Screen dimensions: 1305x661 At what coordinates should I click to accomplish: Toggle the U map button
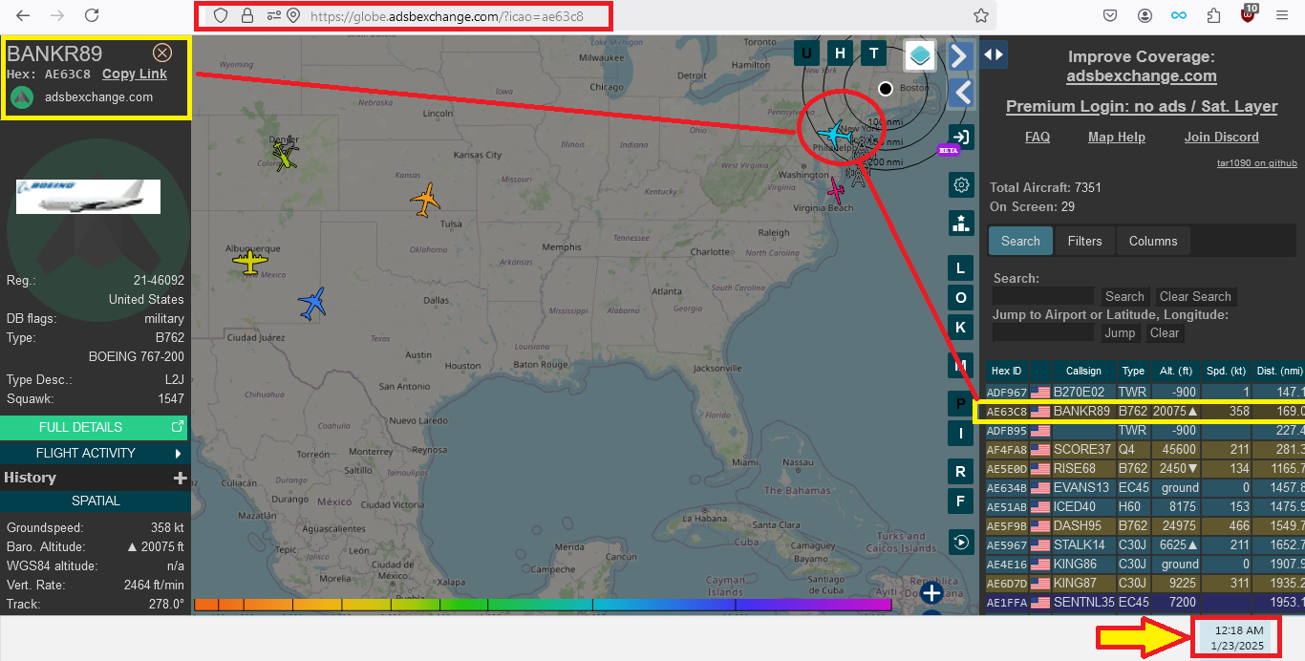tap(807, 53)
